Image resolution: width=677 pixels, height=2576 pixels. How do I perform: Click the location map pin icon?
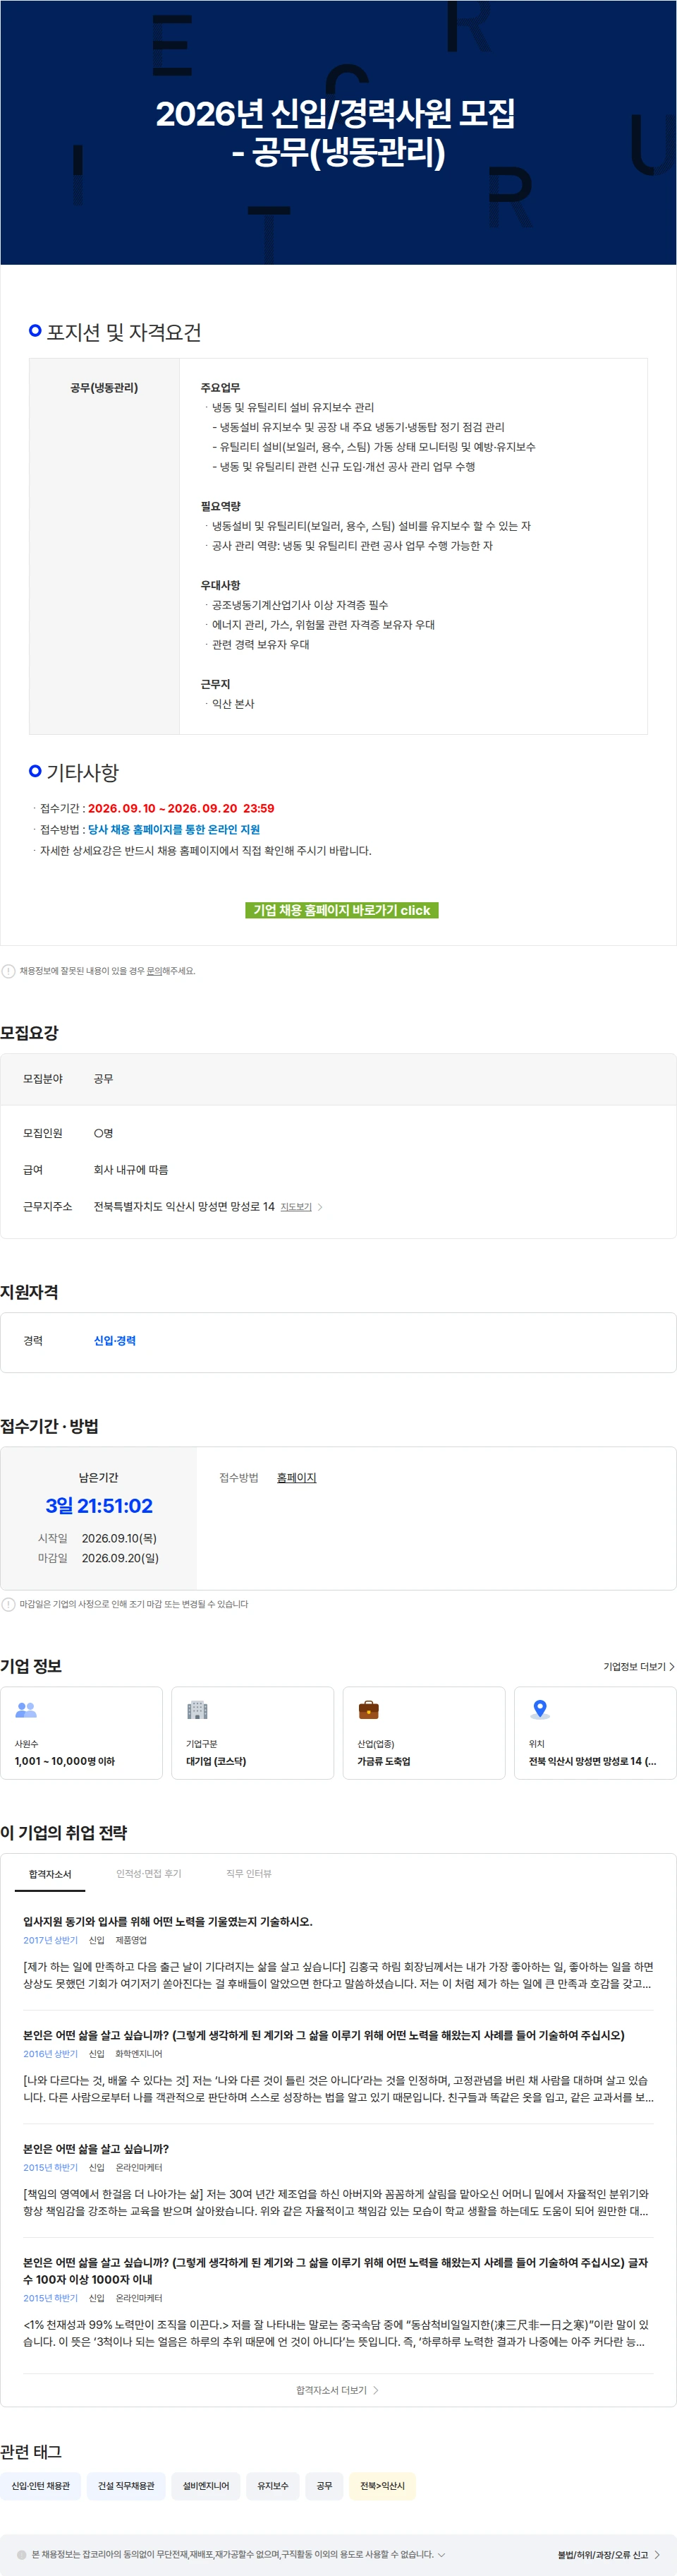(x=540, y=1710)
